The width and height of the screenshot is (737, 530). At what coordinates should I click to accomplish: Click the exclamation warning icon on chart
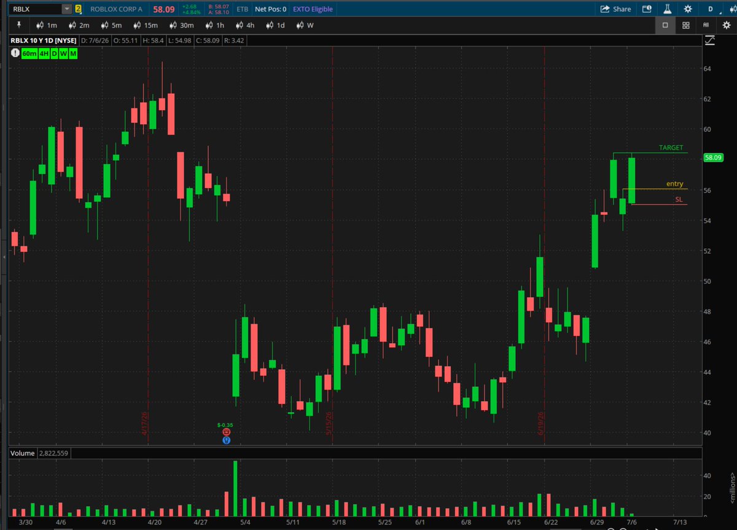[14, 53]
